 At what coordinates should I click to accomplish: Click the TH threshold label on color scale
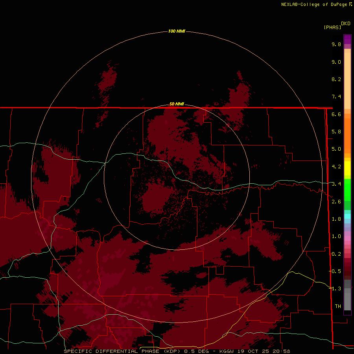[338, 306]
